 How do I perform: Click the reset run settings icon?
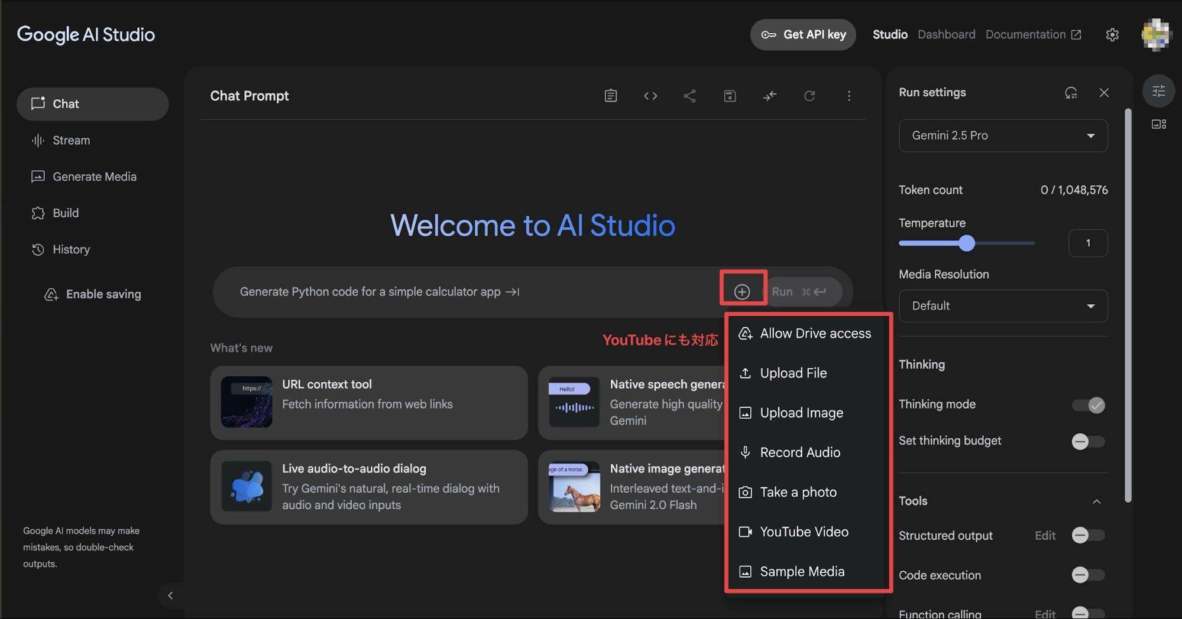pos(1071,93)
